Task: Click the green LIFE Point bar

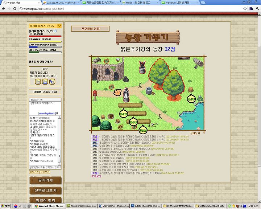Action: (45, 52)
